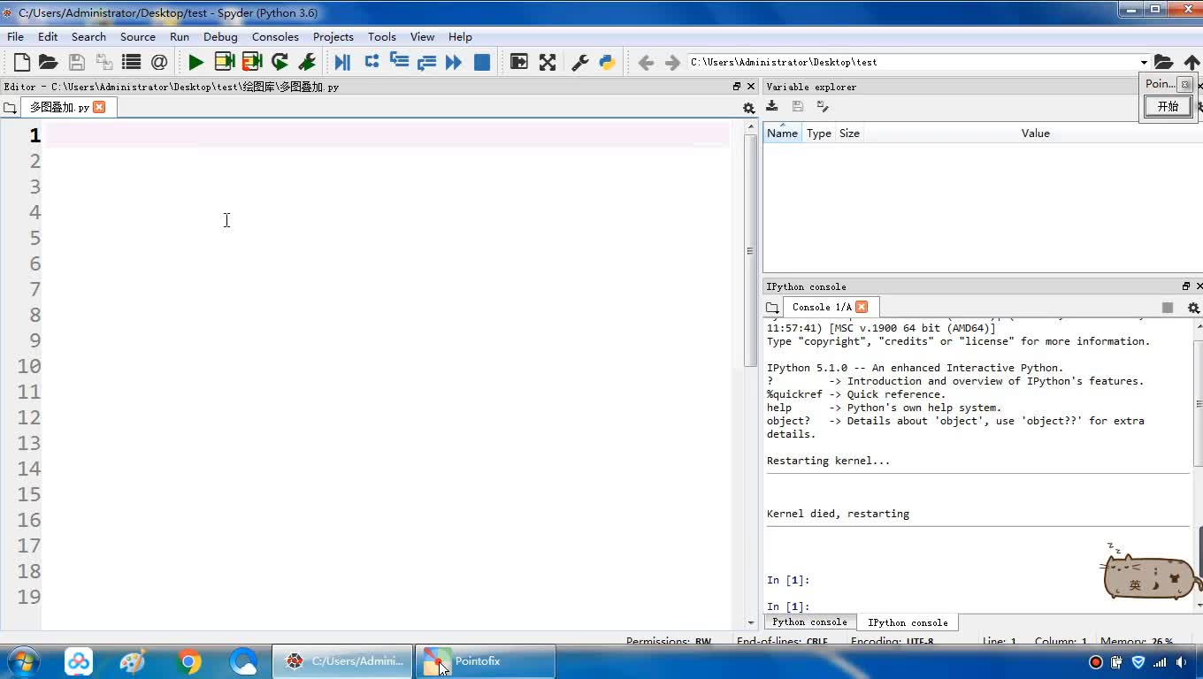The image size is (1203, 679).
Task: Open the Python path manager icon
Action: [607, 62]
